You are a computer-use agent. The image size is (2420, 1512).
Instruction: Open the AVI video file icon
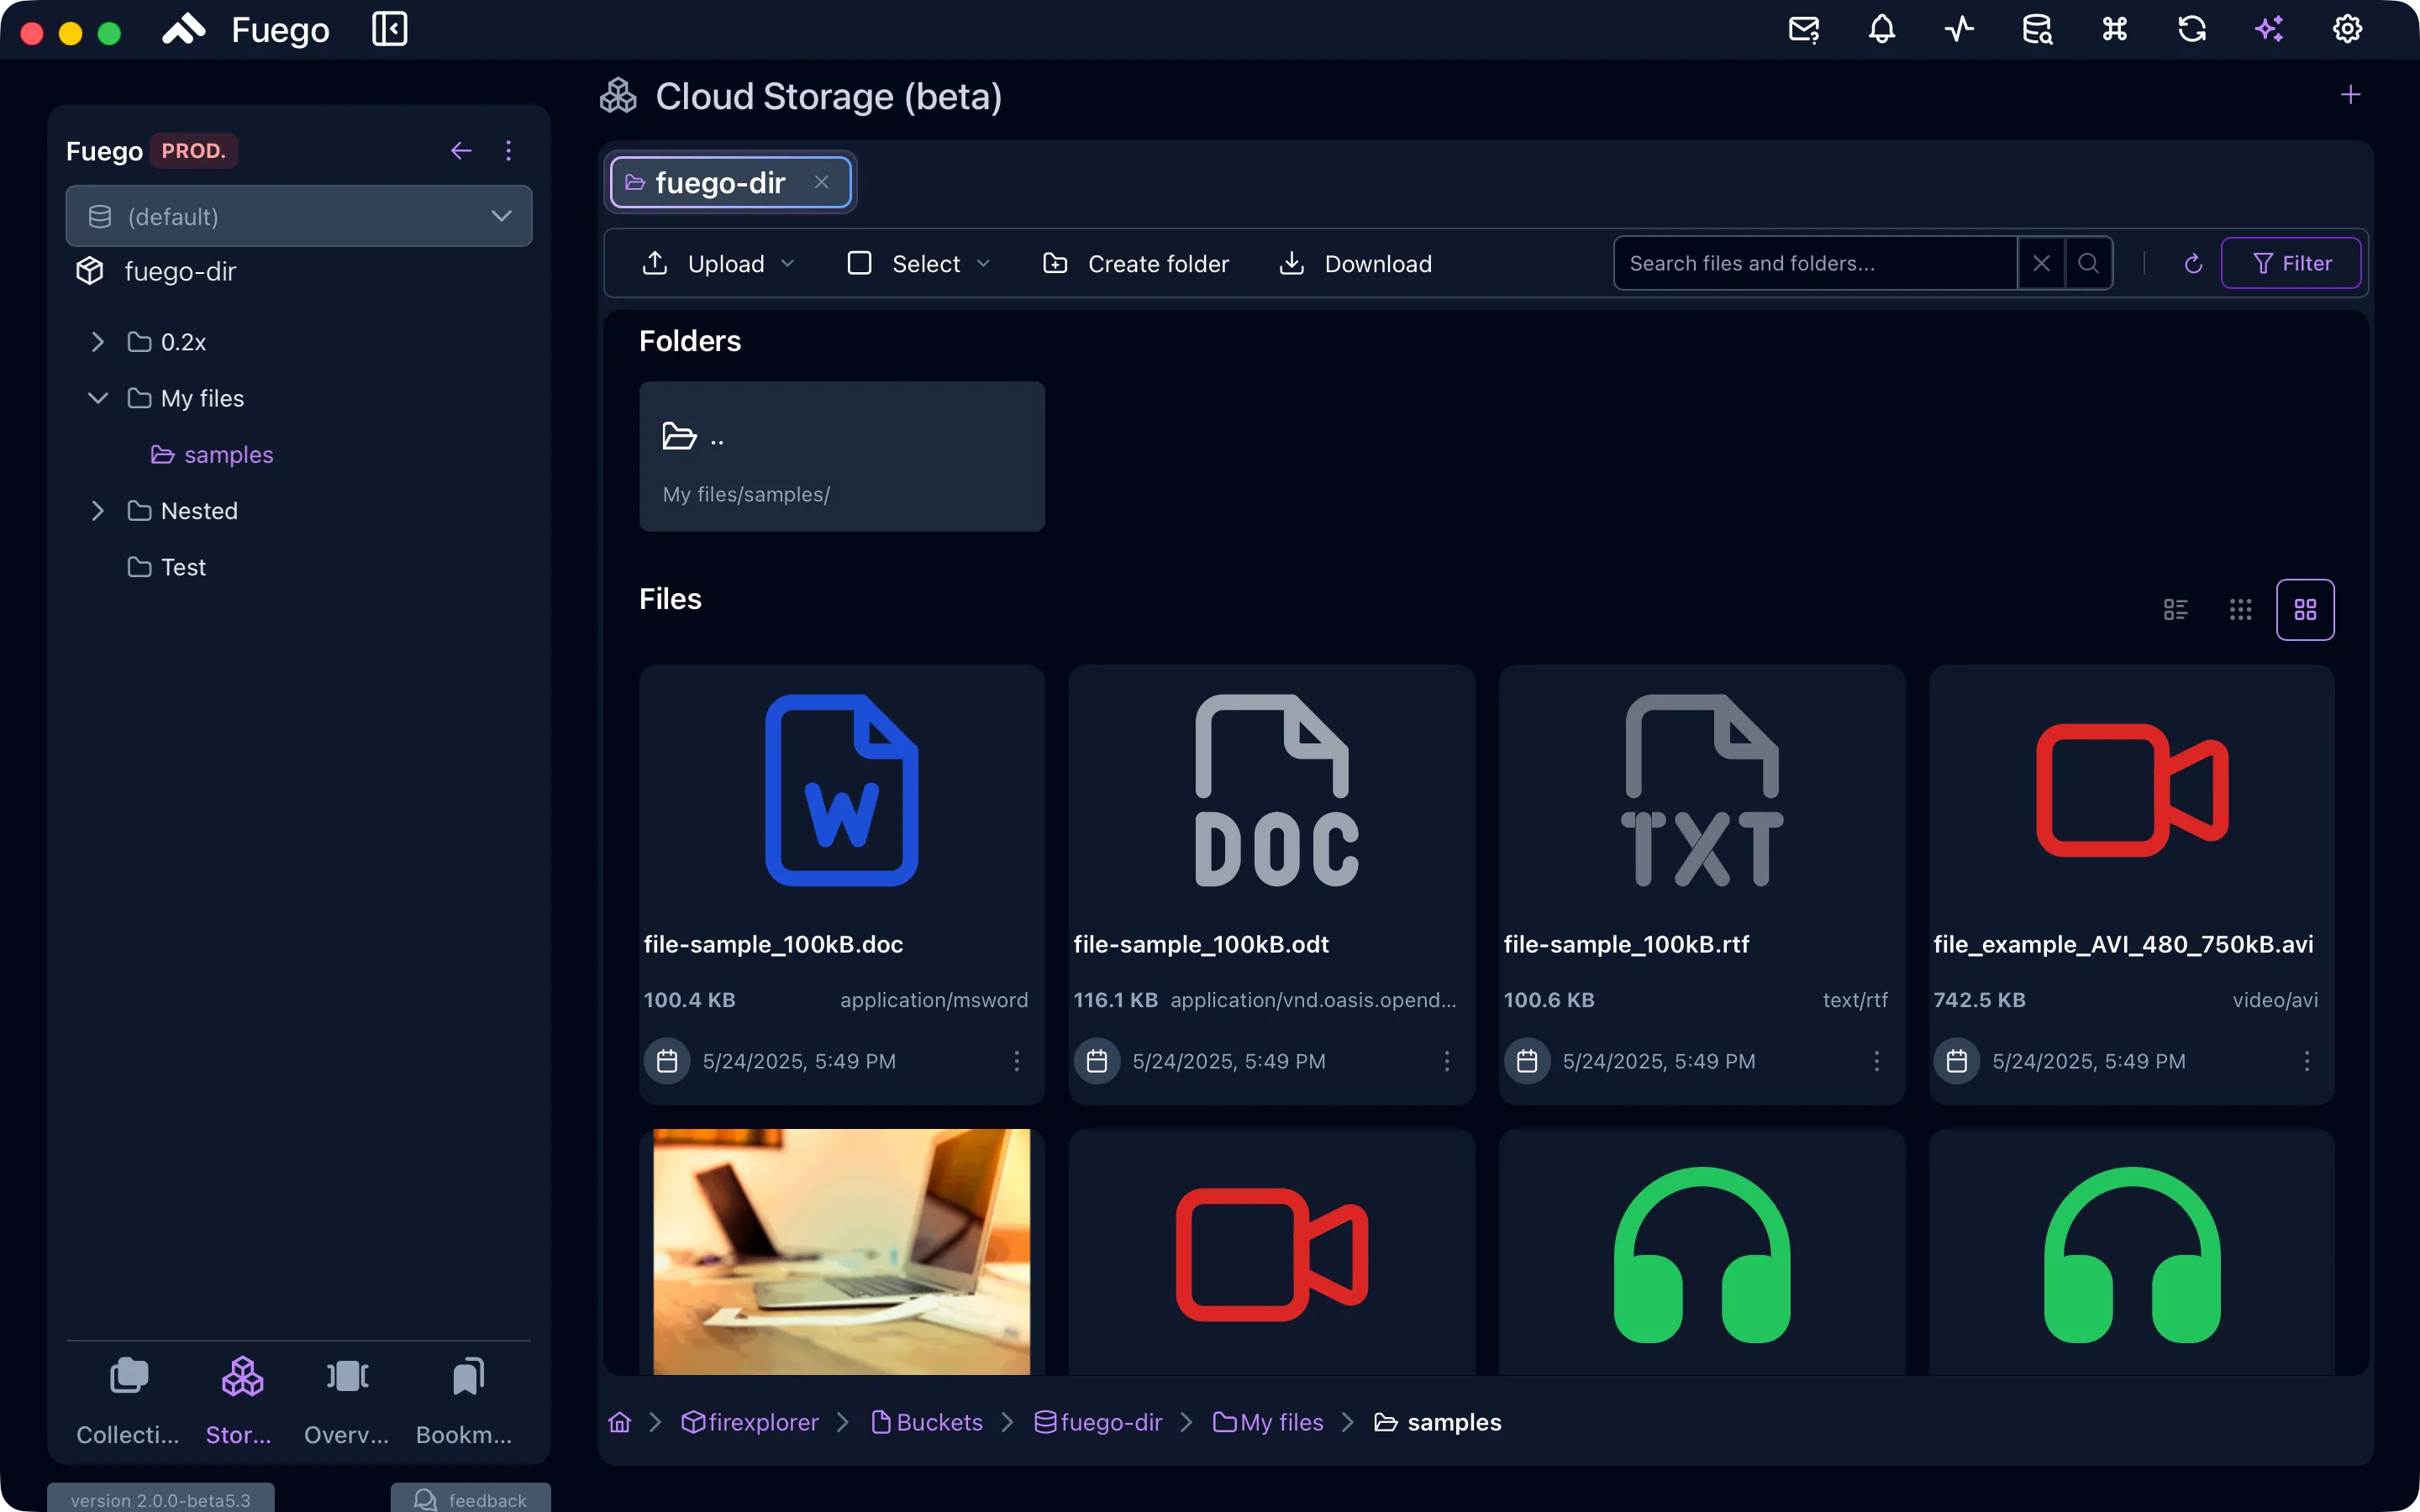click(x=2132, y=790)
